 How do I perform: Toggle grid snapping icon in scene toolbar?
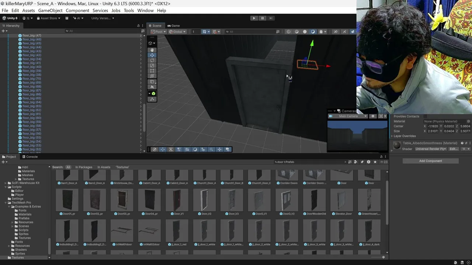tap(205, 32)
